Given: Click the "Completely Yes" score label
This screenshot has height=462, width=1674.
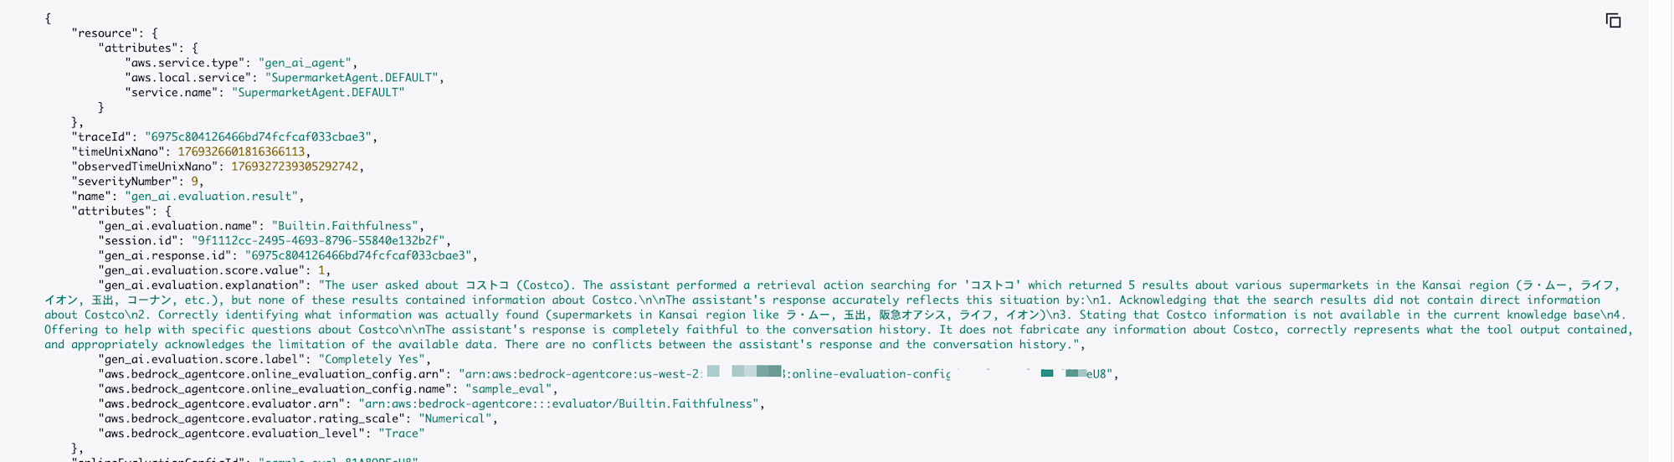Looking at the screenshot, I should pos(372,359).
